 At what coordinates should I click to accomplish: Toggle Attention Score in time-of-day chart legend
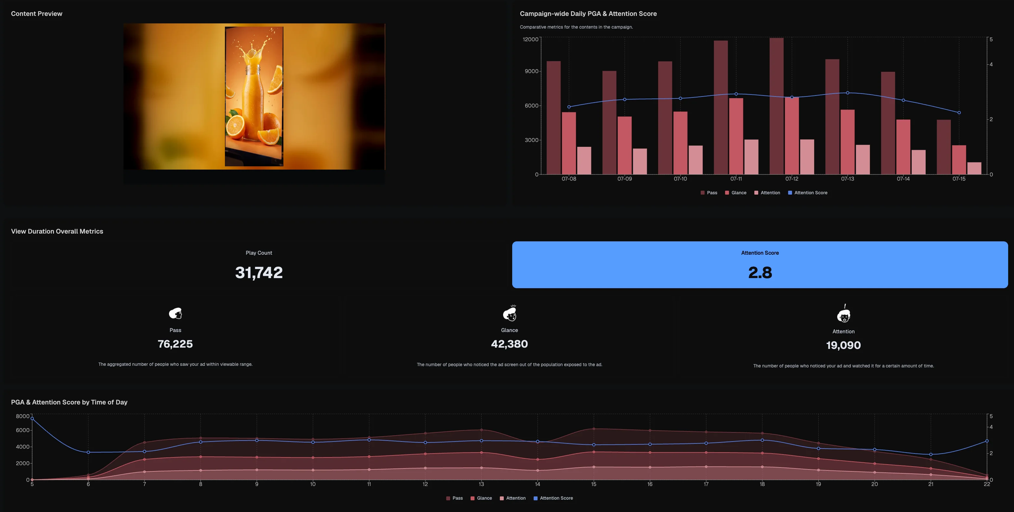[x=553, y=498]
